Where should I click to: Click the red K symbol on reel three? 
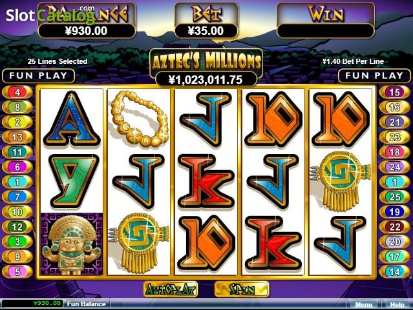pyautogui.click(x=206, y=181)
